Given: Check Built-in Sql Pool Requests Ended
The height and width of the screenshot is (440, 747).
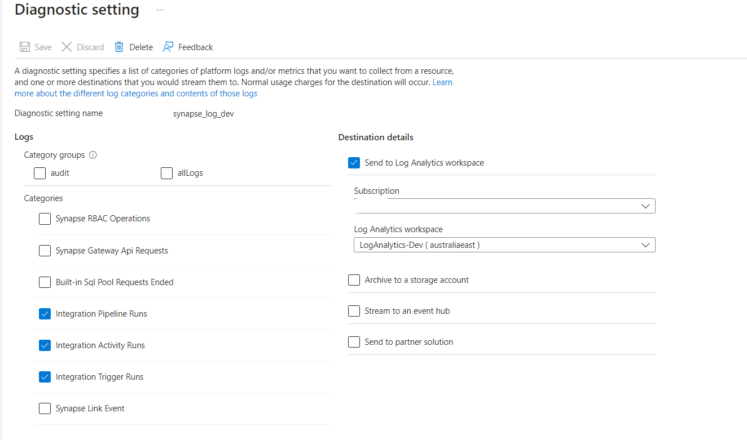Looking at the screenshot, I should [x=45, y=282].
